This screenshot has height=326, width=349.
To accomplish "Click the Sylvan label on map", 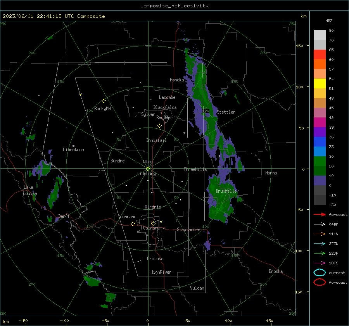I will pos(148,114).
